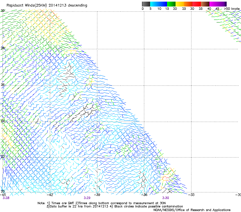Click the note 'Times are GMT' line
241x212 pixels.
102,203
